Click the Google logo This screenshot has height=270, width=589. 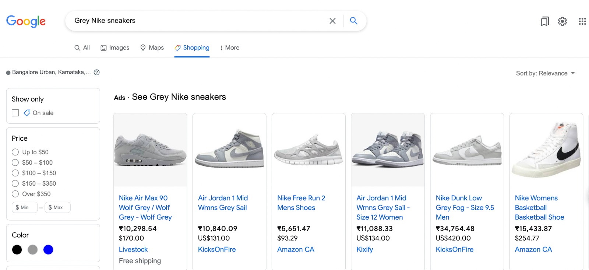26,21
